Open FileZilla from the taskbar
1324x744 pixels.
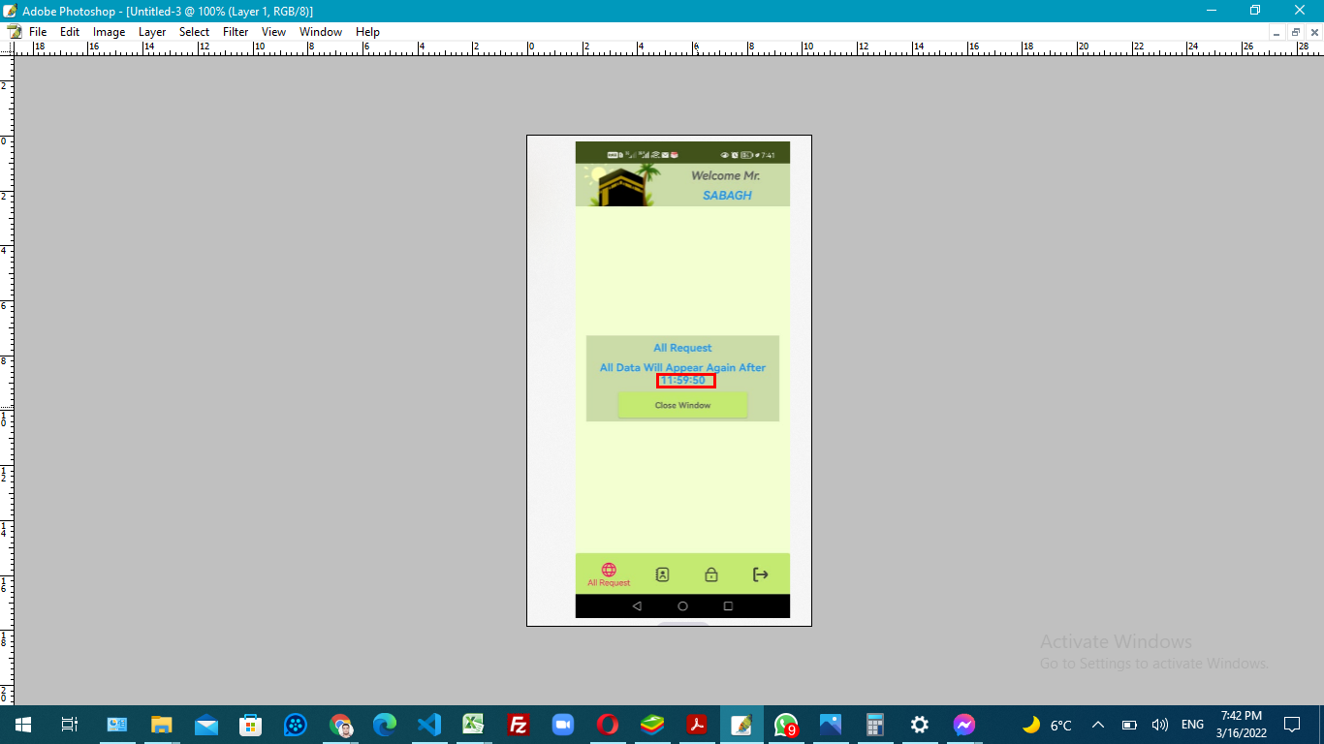click(x=519, y=725)
